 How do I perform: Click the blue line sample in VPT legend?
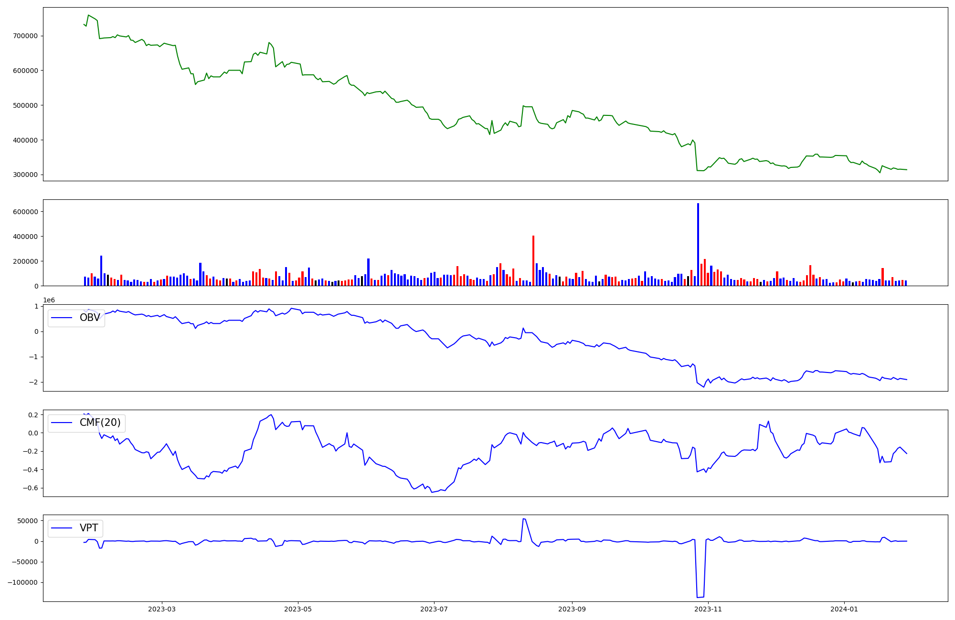(x=62, y=528)
